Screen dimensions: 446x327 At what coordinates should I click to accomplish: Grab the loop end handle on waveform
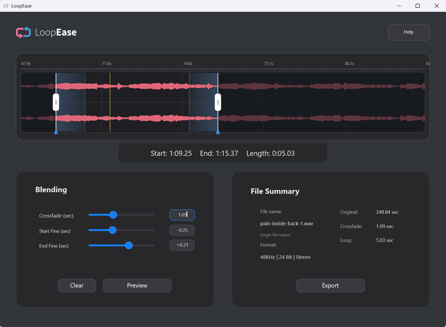pyautogui.click(x=218, y=102)
